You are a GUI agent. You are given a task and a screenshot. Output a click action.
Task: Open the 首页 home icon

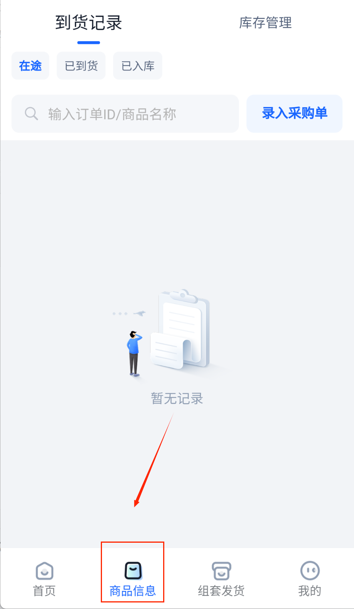pos(45,570)
